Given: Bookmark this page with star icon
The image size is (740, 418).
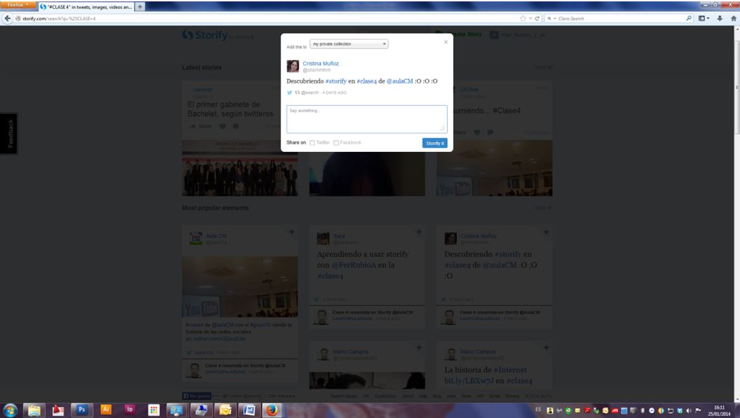Looking at the screenshot, I should (523, 18).
